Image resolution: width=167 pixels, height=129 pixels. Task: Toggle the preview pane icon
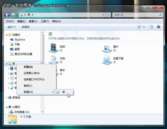151,27
